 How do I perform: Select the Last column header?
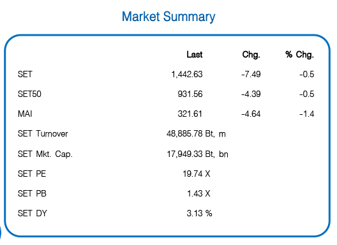coord(195,55)
